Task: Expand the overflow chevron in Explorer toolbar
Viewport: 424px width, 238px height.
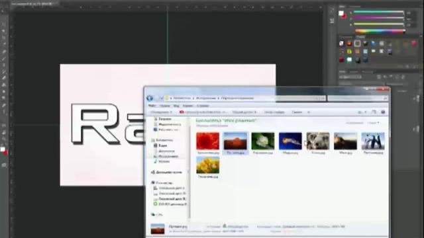Action: (x=309, y=112)
